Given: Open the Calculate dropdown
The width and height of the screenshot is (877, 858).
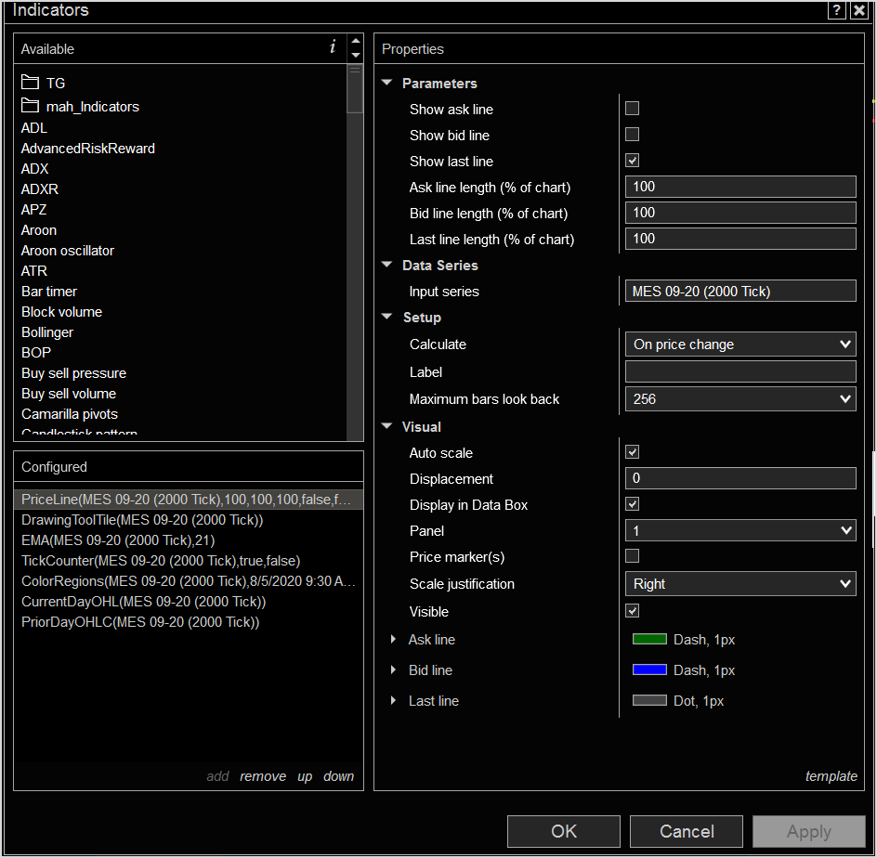Looking at the screenshot, I should pos(740,344).
